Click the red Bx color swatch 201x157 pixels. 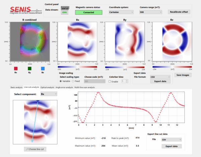pyautogui.click(x=15, y=68)
